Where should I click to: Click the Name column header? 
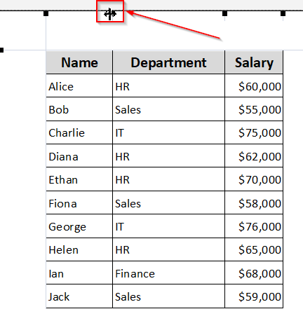[x=79, y=62]
